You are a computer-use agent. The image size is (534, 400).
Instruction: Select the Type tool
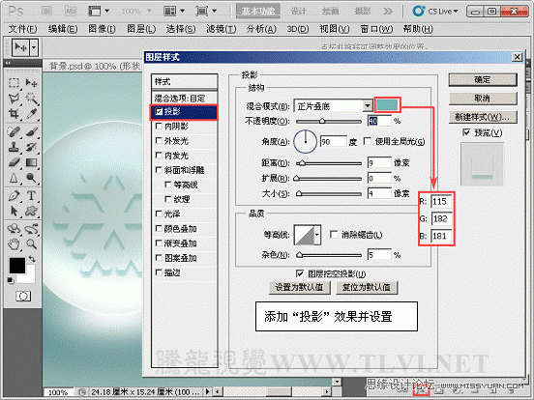click(x=31, y=196)
